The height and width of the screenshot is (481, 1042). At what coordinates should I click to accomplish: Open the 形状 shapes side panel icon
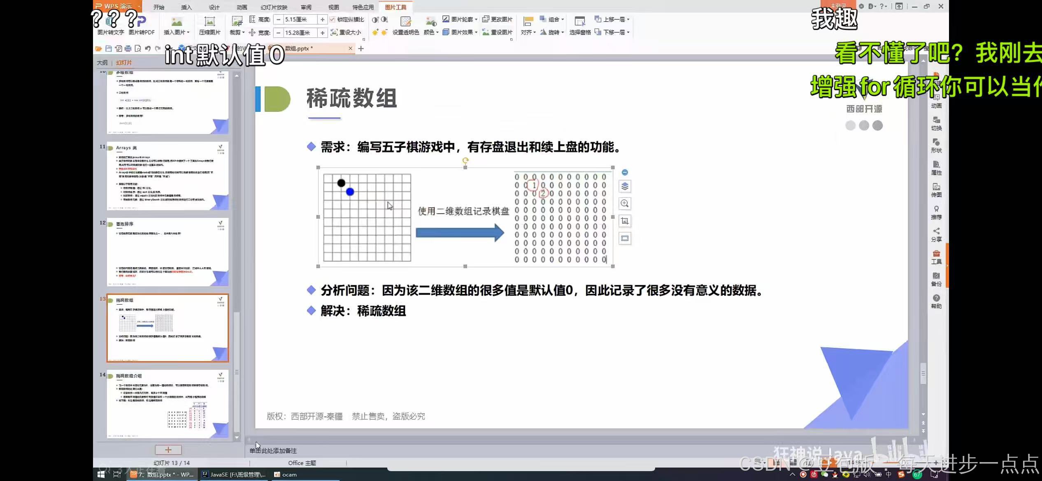936,146
